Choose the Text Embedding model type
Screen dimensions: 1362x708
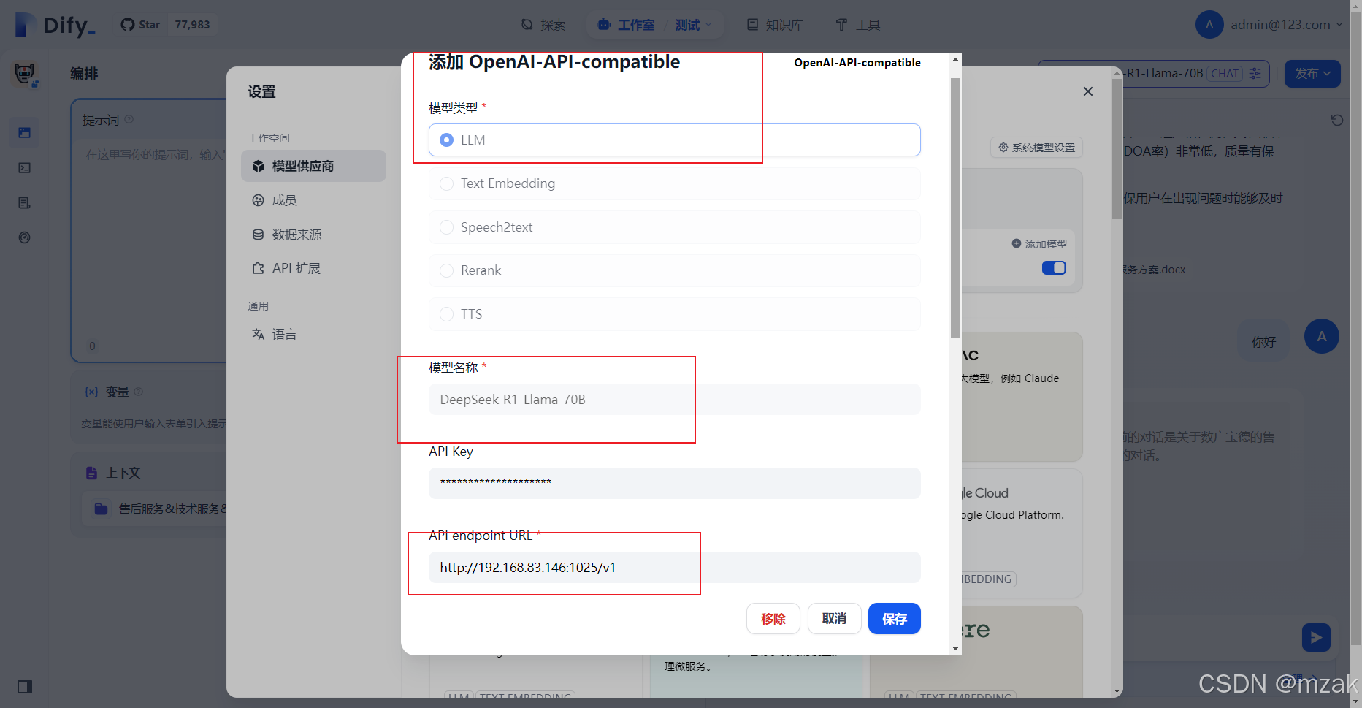tap(674, 183)
